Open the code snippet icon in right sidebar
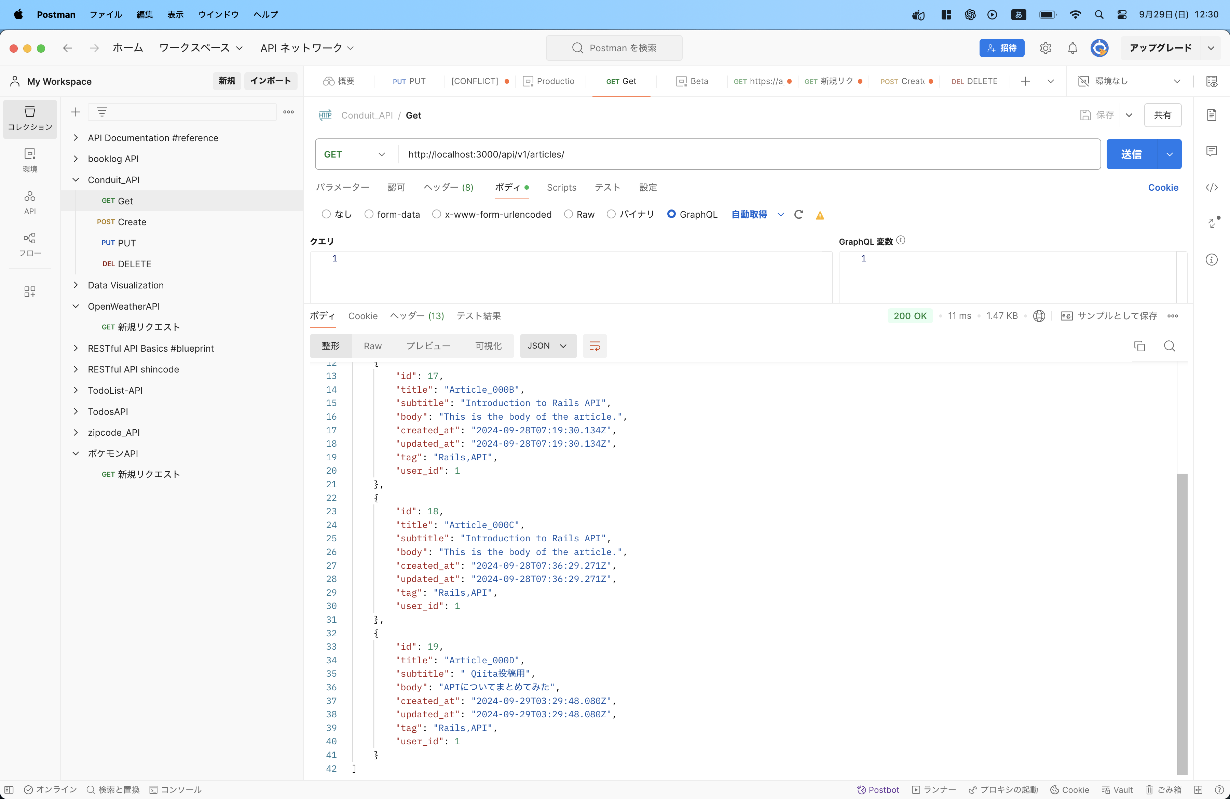The height and width of the screenshot is (799, 1230). point(1212,187)
